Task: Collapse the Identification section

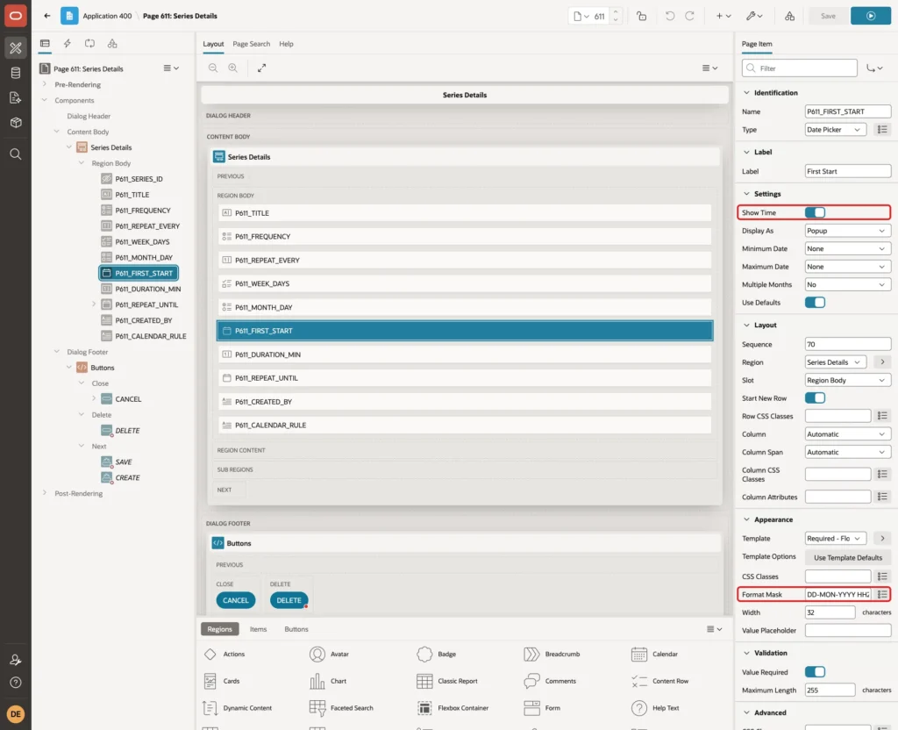Action: 746,92
